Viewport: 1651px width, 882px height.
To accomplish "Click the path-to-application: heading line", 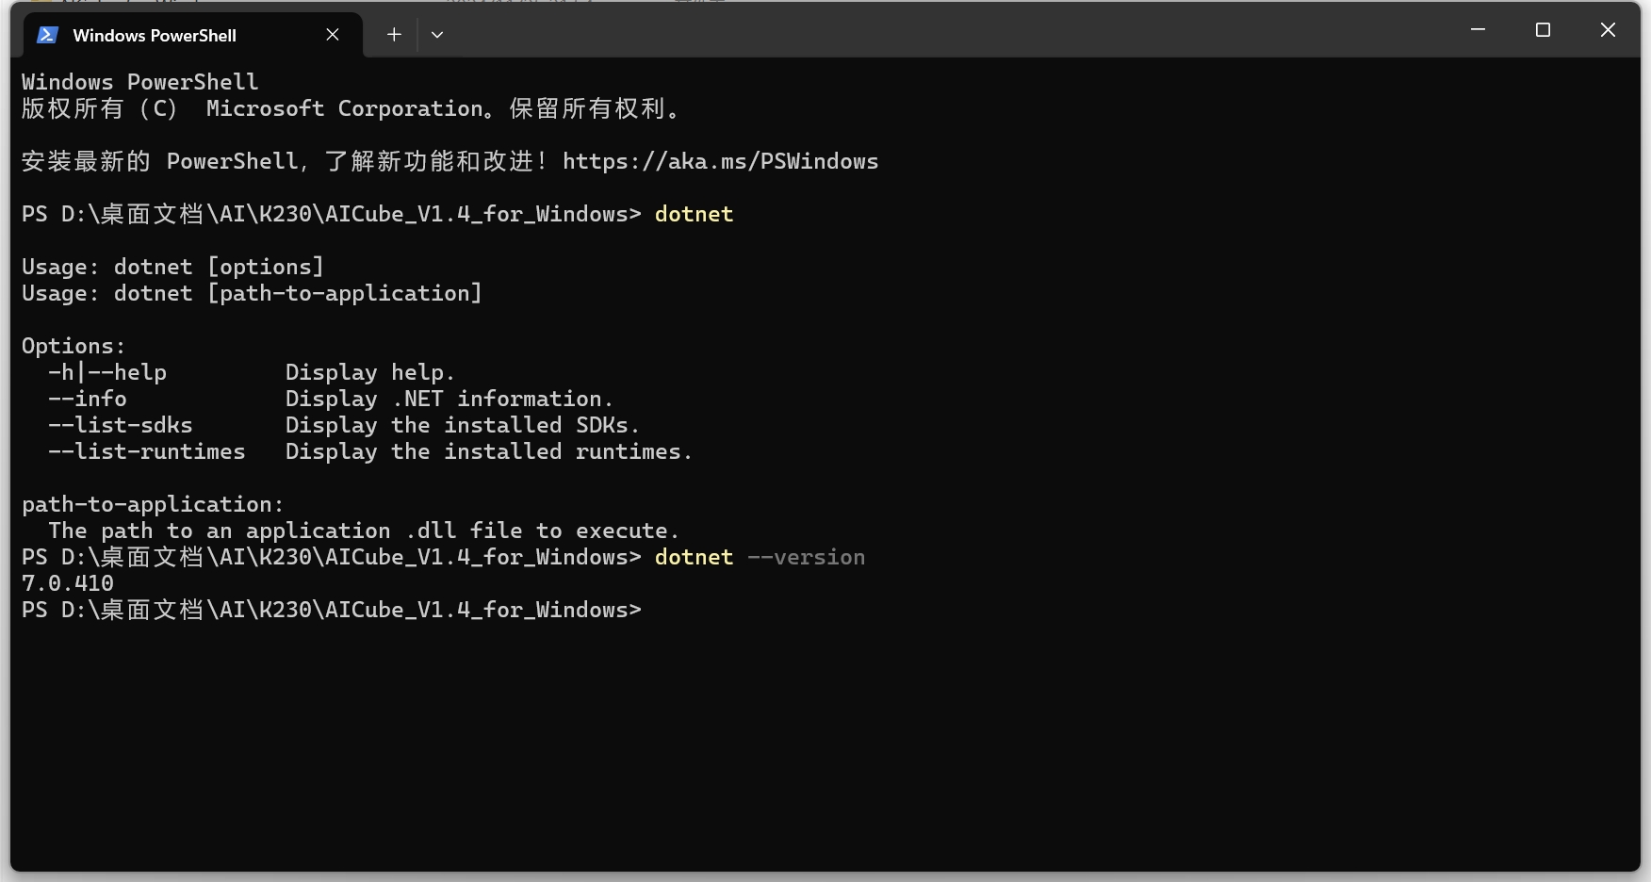I will point(153,504).
